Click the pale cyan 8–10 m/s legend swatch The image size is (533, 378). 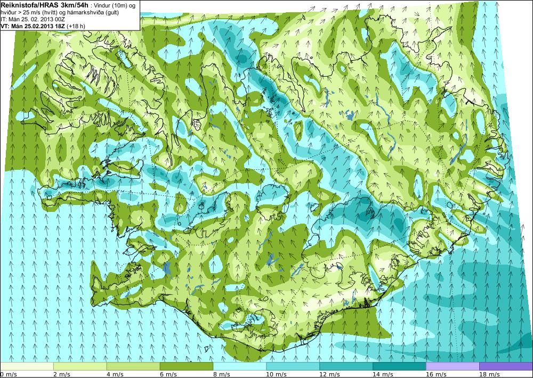coord(240,366)
